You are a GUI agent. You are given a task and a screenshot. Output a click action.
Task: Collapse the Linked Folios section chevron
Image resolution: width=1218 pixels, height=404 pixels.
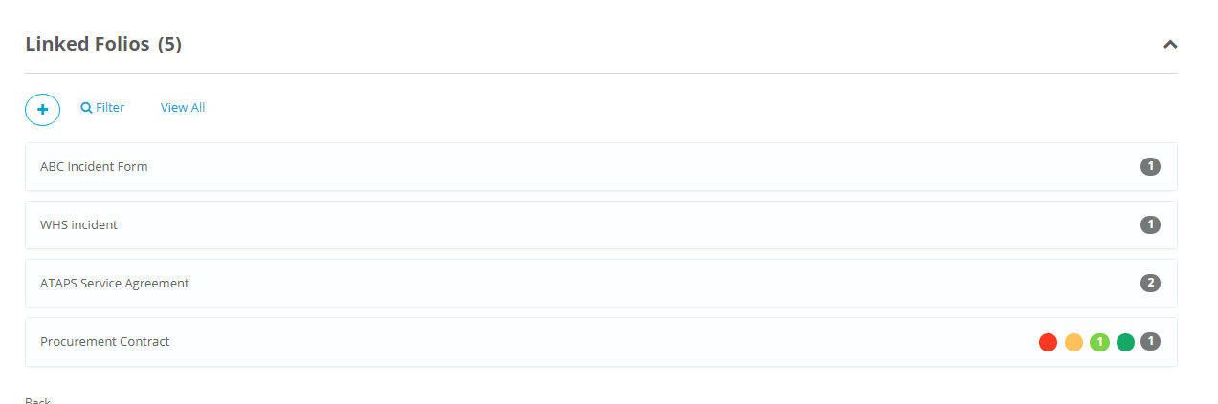point(1169,44)
